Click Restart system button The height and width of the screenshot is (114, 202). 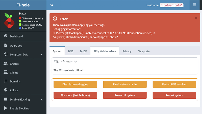[174, 95]
